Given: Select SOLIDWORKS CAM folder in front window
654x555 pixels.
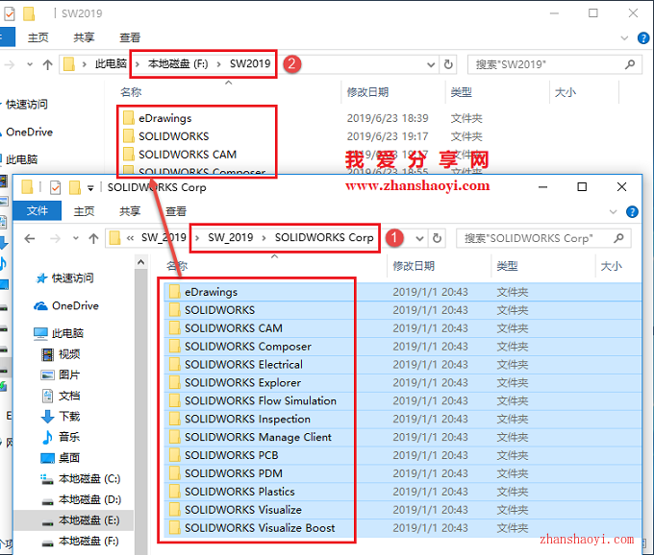Looking at the screenshot, I should 234,328.
